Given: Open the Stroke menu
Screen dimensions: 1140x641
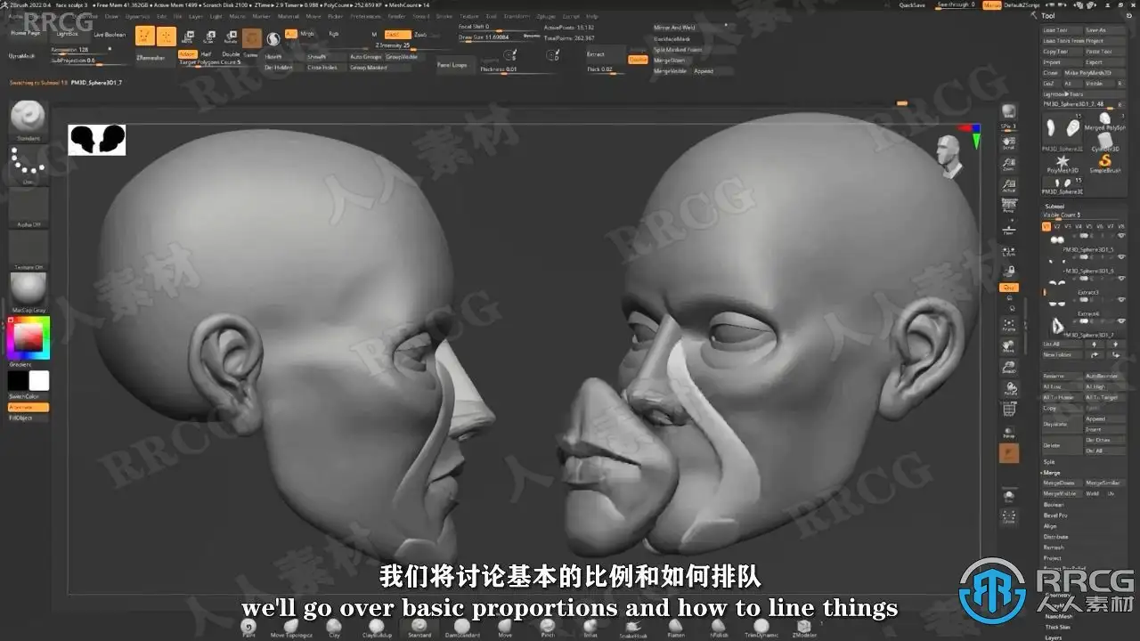Looking at the screenshot, I should 444,16.
